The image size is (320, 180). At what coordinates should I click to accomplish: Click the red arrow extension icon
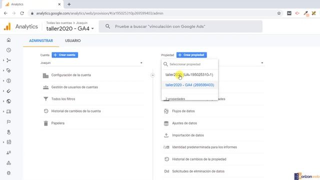click(297, 13)
